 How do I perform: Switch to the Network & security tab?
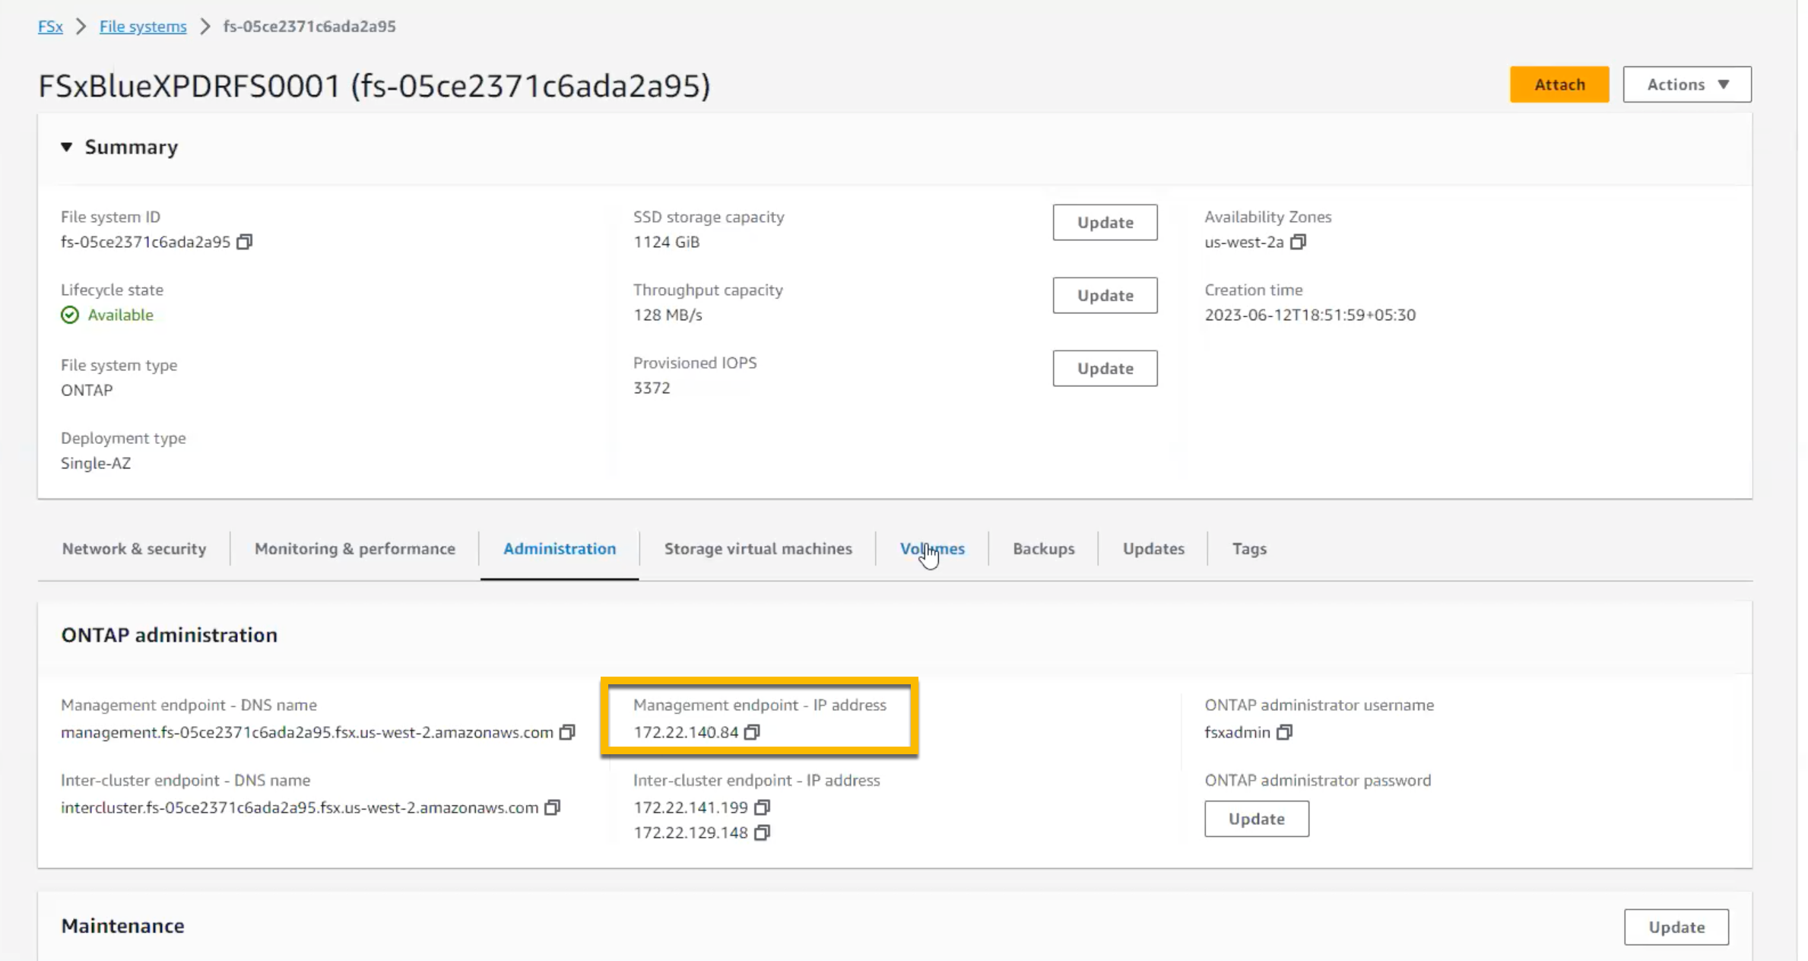(x=134, y=549)
